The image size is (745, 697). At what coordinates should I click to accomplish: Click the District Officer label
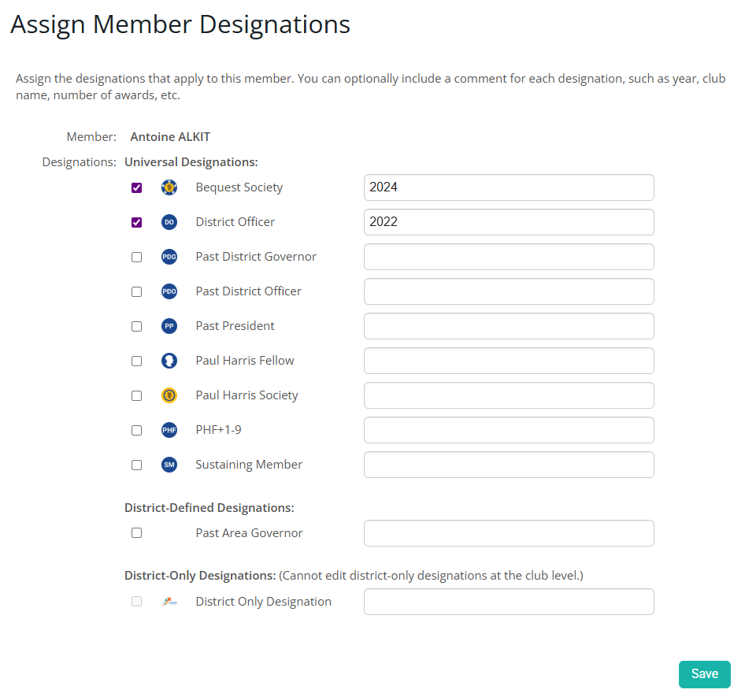click(235, 222)
